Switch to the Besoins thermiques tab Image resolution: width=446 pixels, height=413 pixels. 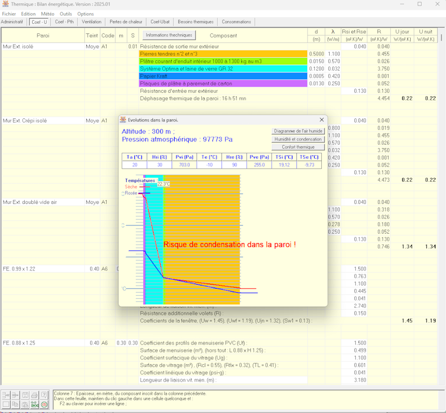196,22
